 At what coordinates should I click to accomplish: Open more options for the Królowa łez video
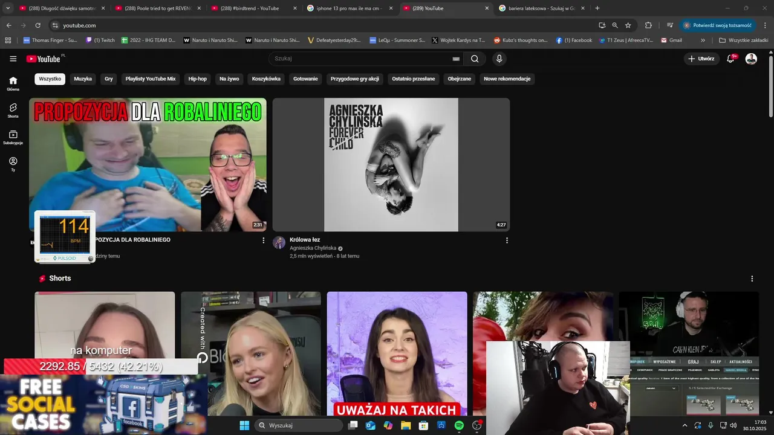507,240
